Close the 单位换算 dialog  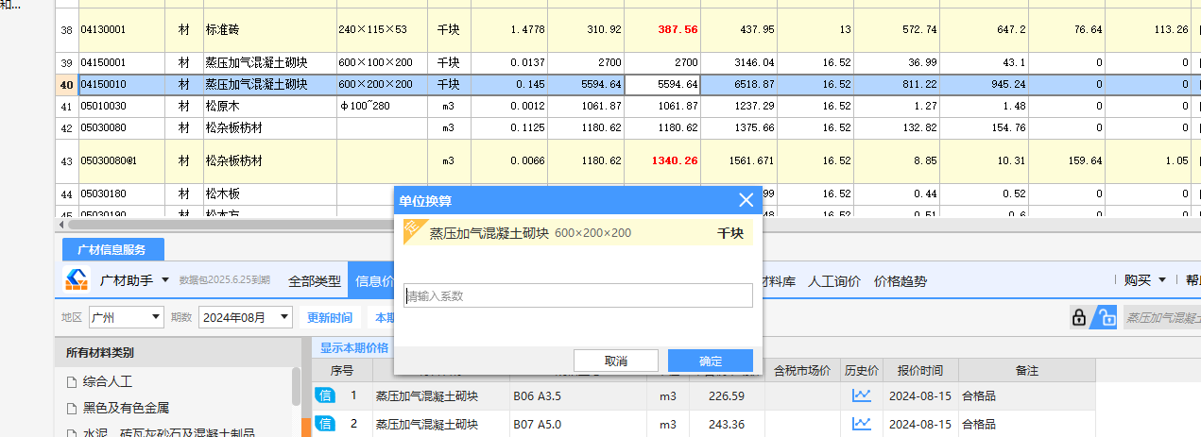746,200
